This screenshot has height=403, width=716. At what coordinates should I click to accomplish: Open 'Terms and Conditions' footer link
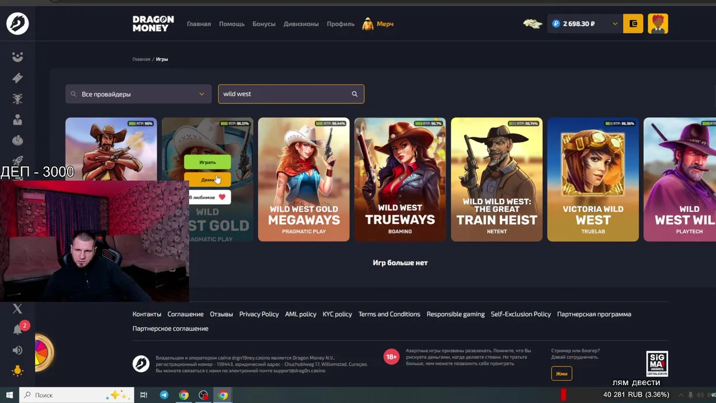pos(389,314)
